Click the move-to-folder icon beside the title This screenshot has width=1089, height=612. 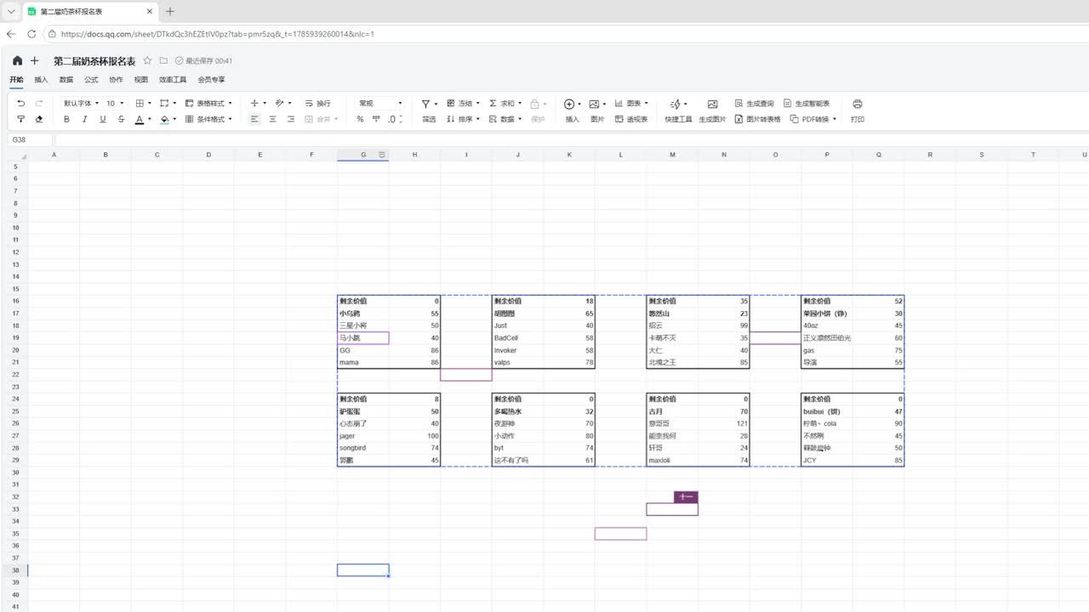163,61
